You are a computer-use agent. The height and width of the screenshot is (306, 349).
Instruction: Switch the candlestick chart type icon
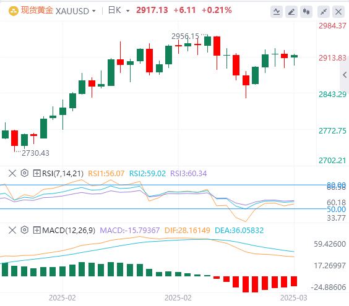306,12
